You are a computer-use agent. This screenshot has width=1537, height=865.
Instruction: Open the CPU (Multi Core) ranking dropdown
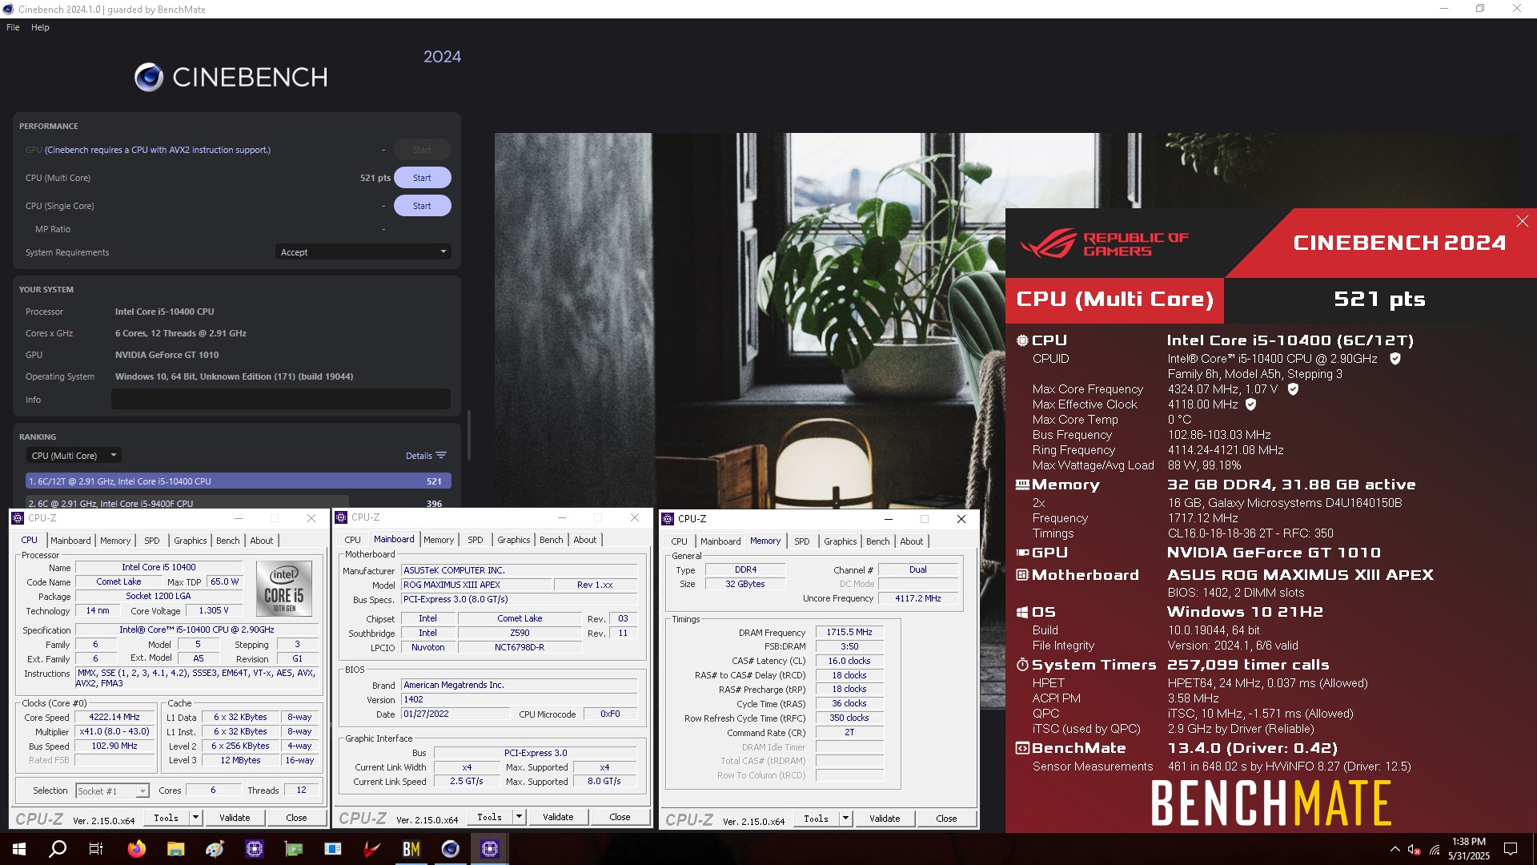74,456
